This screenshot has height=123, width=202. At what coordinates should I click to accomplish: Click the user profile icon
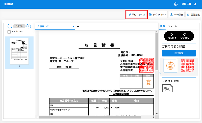click(195, 4)
